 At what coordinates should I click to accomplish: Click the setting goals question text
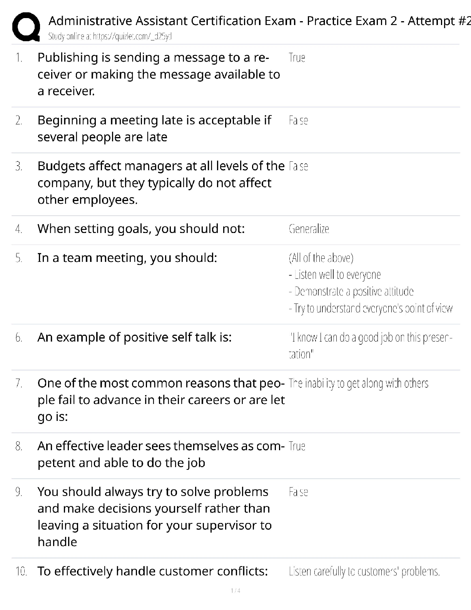coord(141,229)
